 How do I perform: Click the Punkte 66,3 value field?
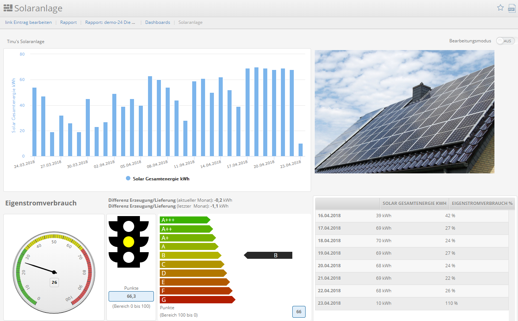click(131, 296)
